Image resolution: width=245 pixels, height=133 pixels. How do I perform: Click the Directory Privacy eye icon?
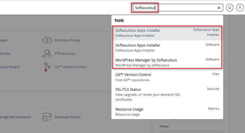47,40
